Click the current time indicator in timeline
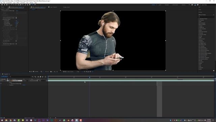This screenshot has width=216, height=122. click(89, 77)
